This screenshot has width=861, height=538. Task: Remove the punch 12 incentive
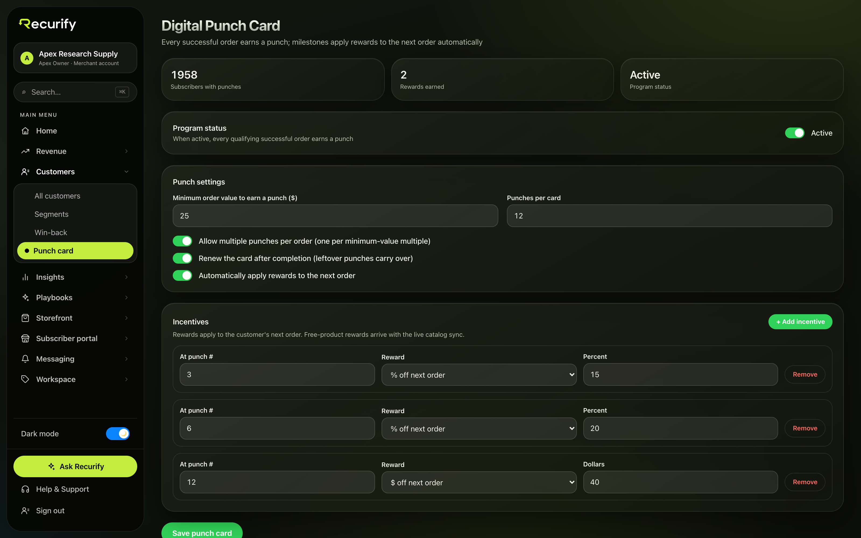coord(804,482)
